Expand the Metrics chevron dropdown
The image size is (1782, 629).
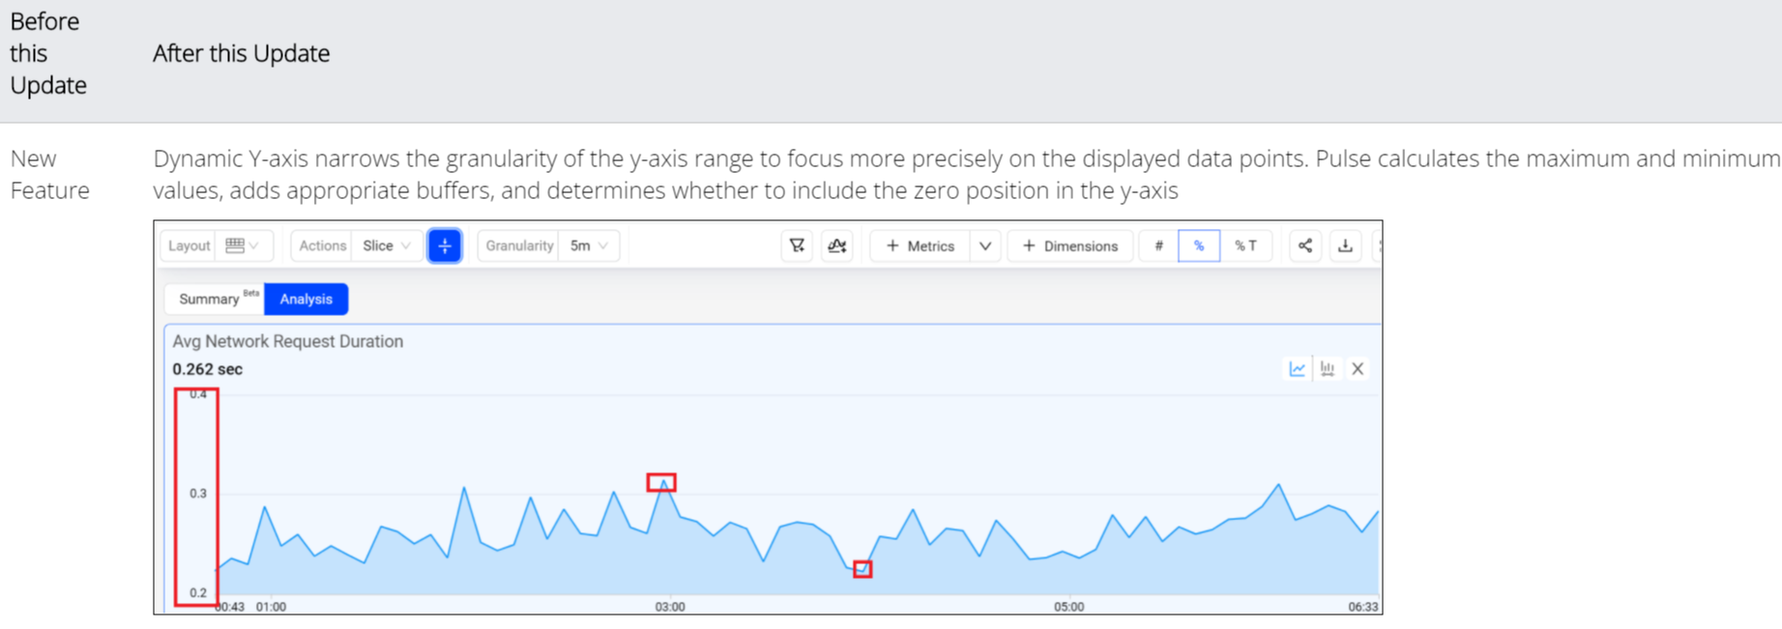[985, 246]
